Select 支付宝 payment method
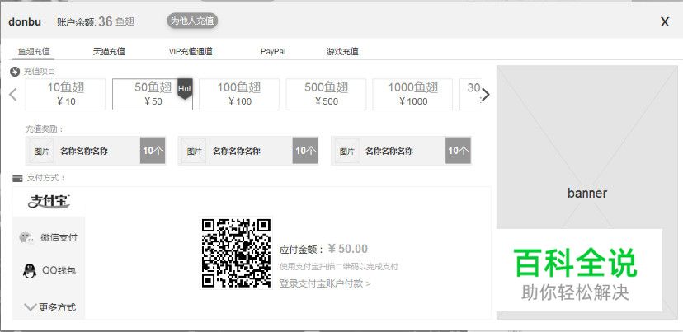The image size is (683, 332). tap(49, 202)
